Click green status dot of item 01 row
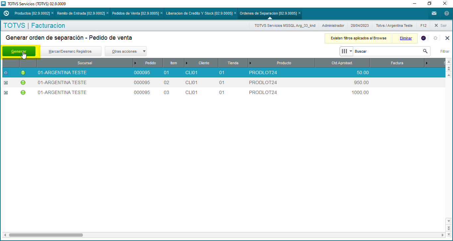 coord(23,72)
